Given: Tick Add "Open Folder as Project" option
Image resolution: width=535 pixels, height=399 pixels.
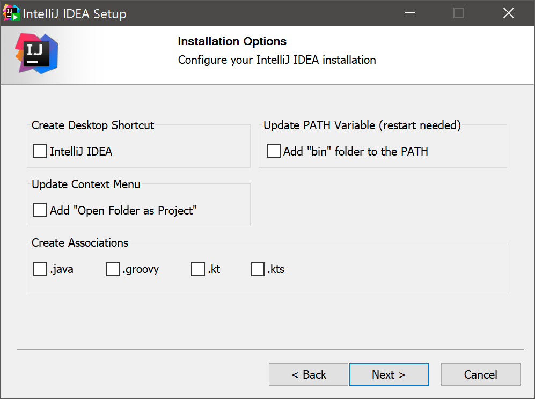Looking at the screenshot, I should click(40, 210).
